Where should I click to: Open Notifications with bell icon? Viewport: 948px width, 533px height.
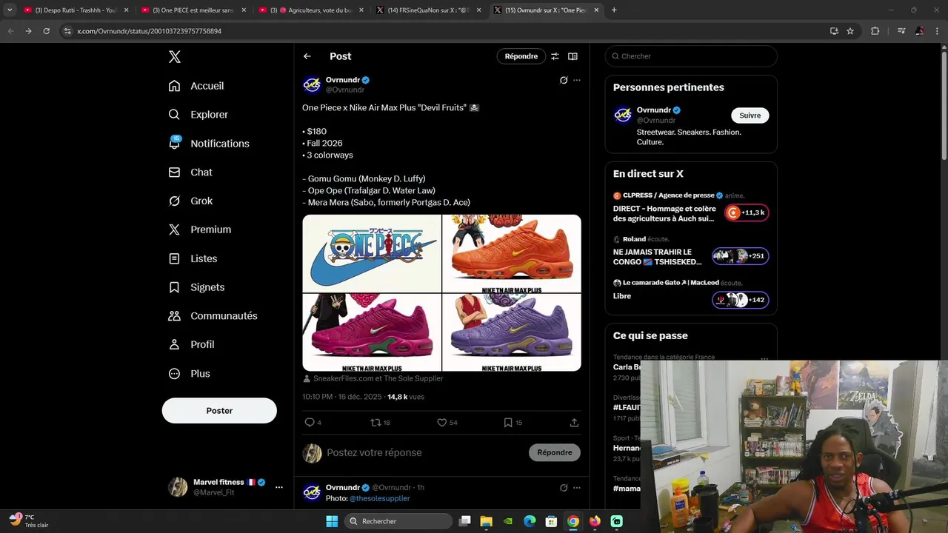click(x=209, y=144)
